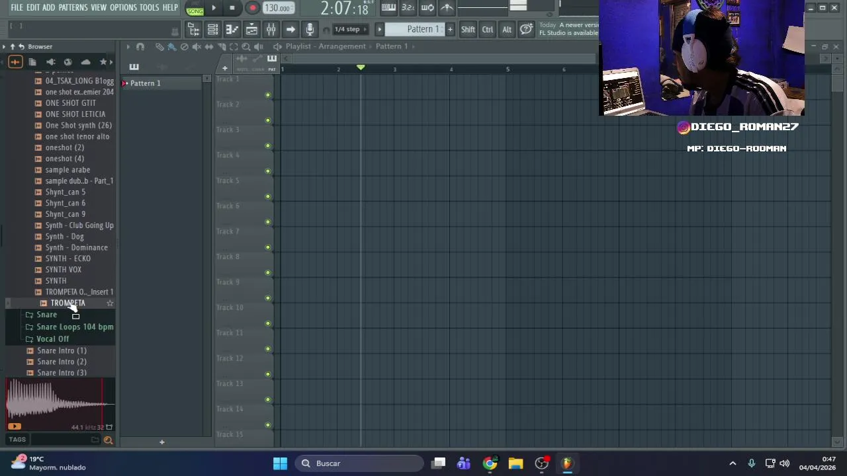Toggle the 3-2-1 countdown before recording icon
The width and height of the screenshot is (847, 476).
(408, 8)
